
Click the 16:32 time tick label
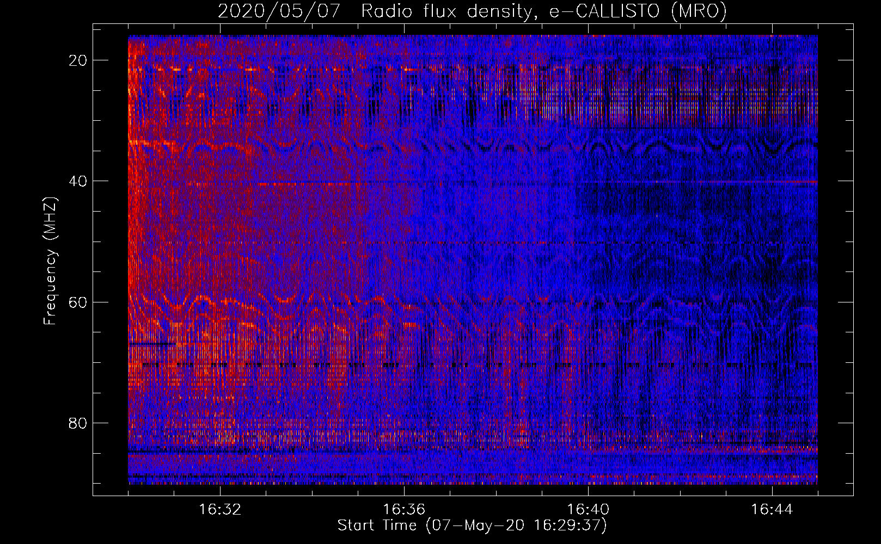pyautogui.click(x=220, y=510)
